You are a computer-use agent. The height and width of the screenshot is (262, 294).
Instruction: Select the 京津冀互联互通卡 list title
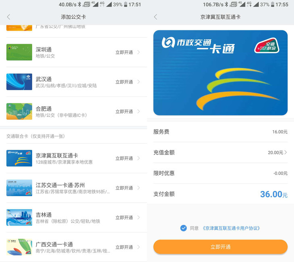[57, 155]
